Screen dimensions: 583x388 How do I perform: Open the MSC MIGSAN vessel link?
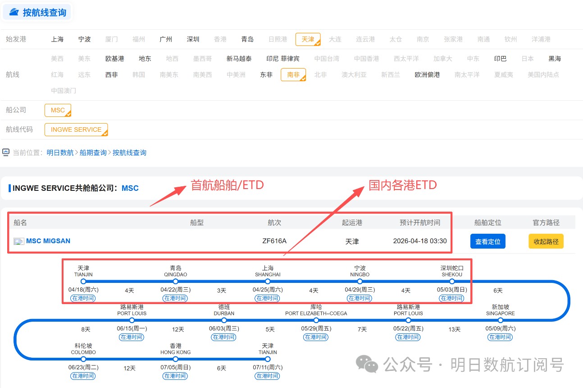pos(48,241)
